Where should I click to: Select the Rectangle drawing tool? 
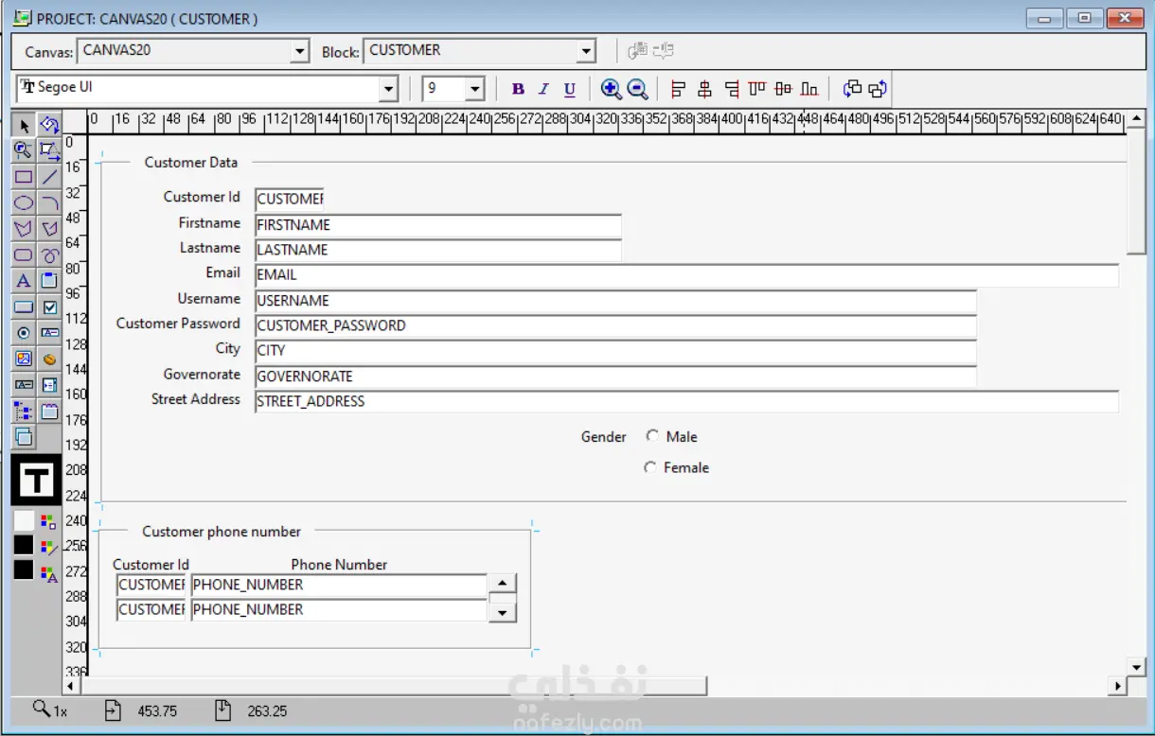[x=24, y=176]
